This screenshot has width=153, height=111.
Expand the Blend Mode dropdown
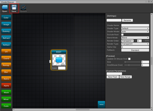(x=135, y=38)
